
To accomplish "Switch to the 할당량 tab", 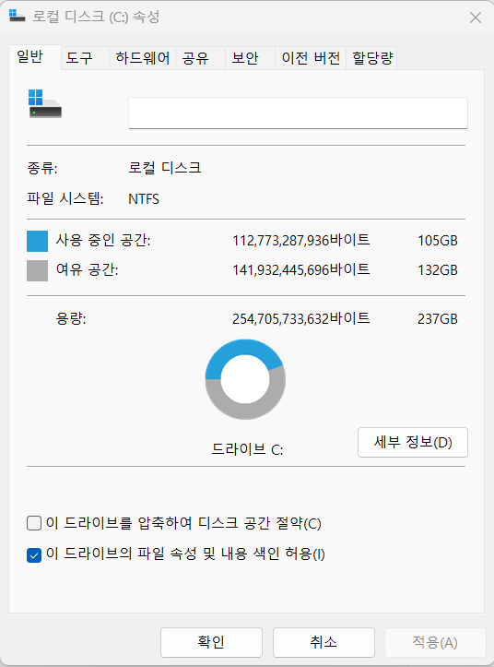I will click(372, 58).
